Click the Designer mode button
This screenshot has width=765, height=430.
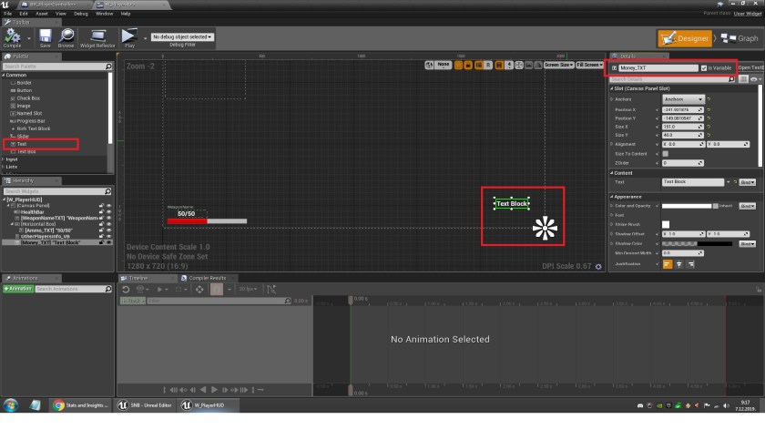(x=685, y=38)
